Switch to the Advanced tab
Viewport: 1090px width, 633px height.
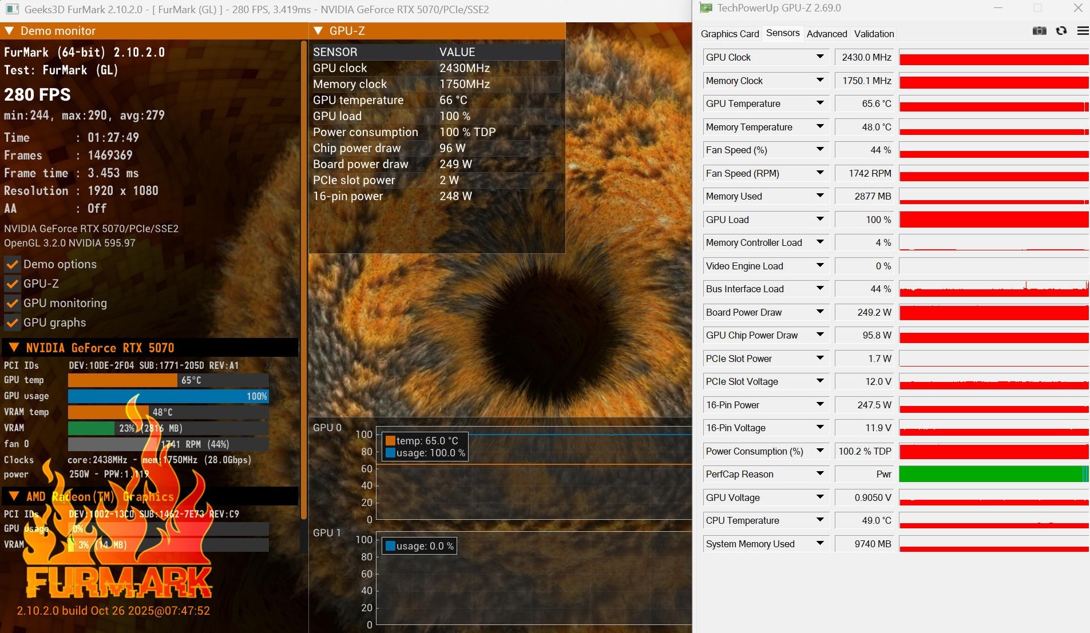tap(827, 34)
